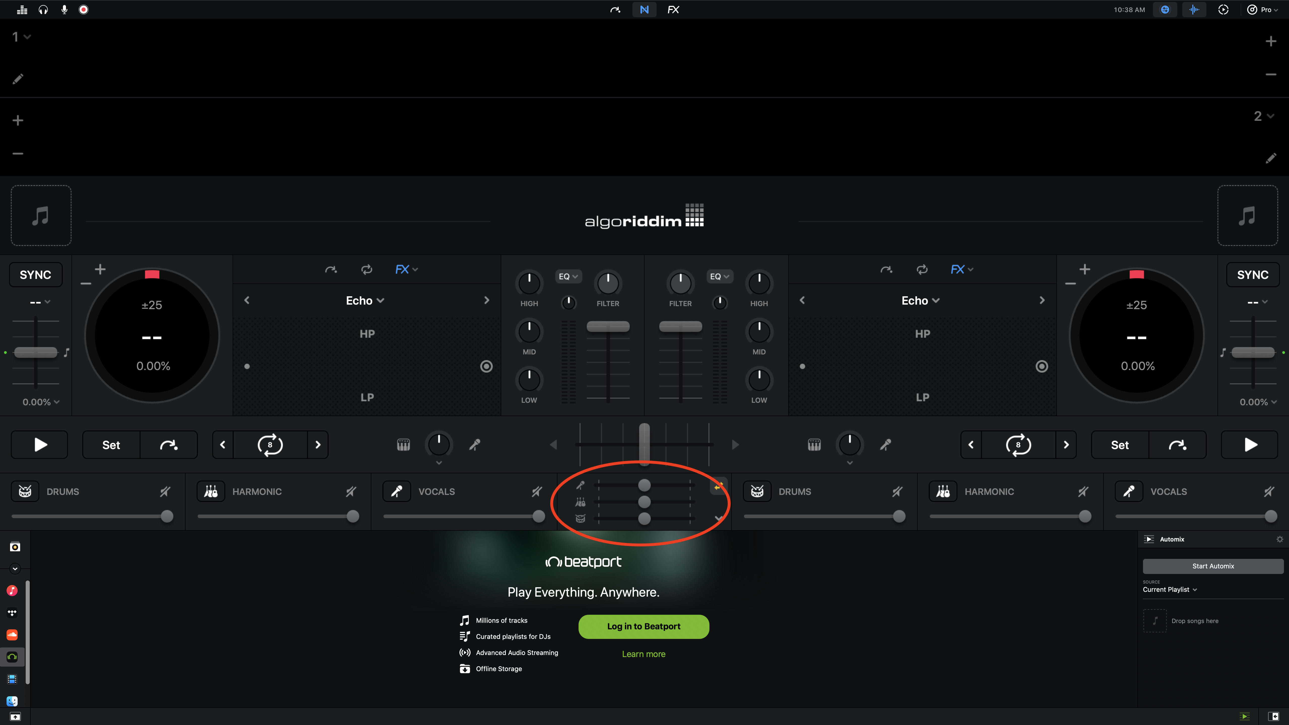Click left deck sampler keys icon
Image resolution: width=1289 pixels, height=725 pixels.
403,444
